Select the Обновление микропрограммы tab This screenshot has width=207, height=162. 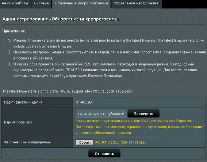click(x=81, y=4)
